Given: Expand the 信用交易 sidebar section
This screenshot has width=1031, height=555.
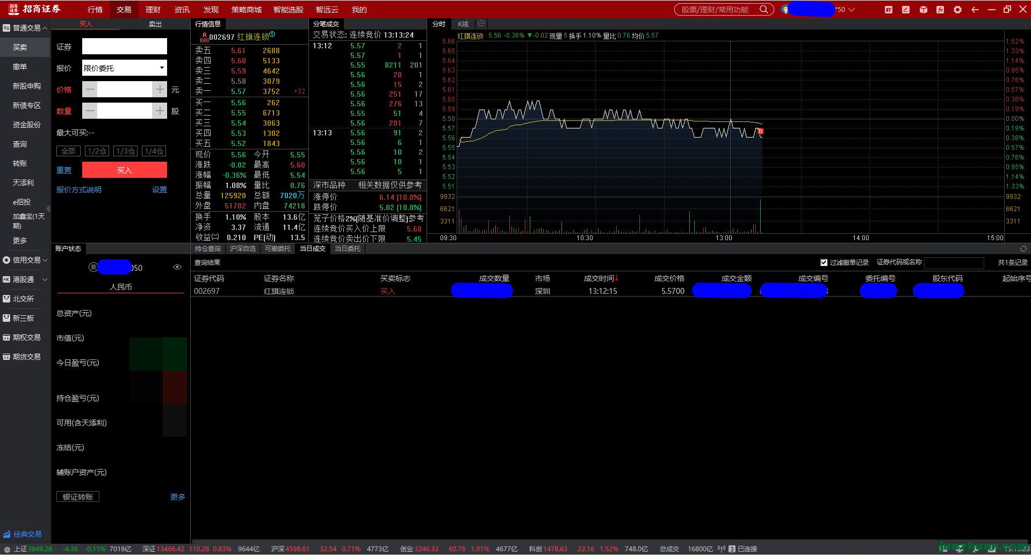Looking at the screenshot, I should click(25, 260).
